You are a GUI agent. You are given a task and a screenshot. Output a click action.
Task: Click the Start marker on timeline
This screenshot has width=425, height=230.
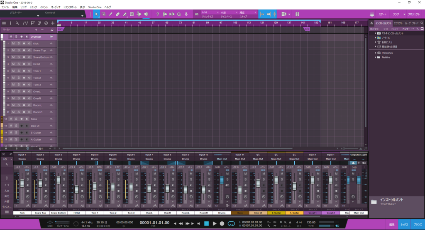60,29
